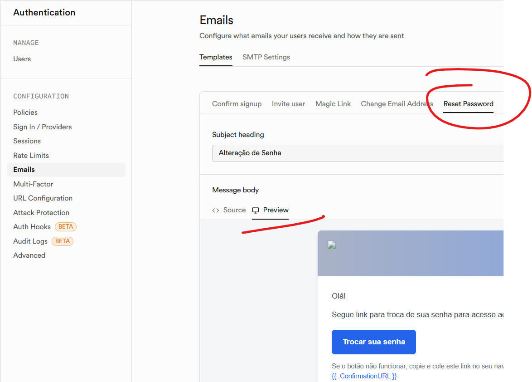This screenshot has height=382, width=532.
Task: Navigate to Sign In / Providers
Action: (43, 127)
